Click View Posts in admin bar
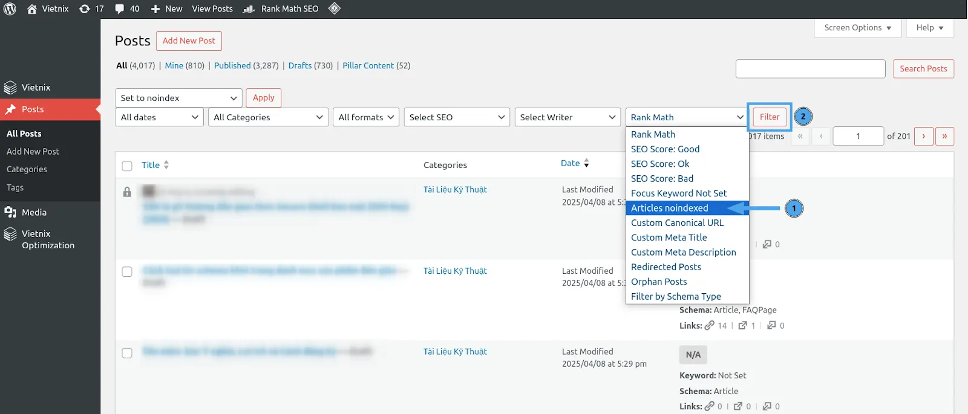The height and width of the screenshot is (414, 968). coord(212,9)
